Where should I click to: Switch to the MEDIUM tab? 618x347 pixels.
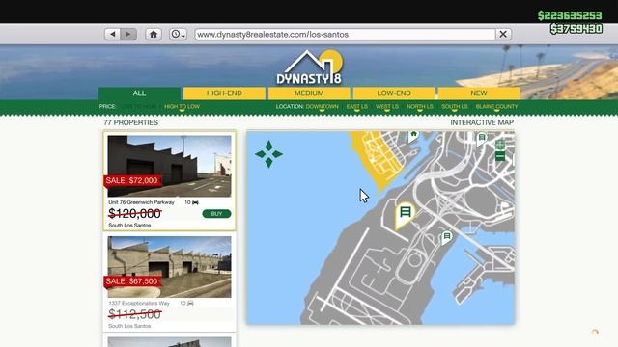[x=309, y=93]
